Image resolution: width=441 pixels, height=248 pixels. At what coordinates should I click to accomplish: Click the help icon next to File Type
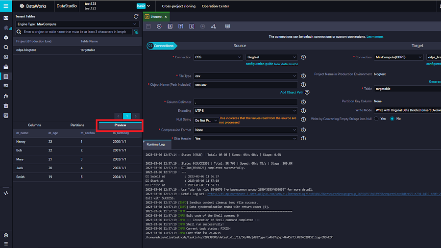click(303, 76)
